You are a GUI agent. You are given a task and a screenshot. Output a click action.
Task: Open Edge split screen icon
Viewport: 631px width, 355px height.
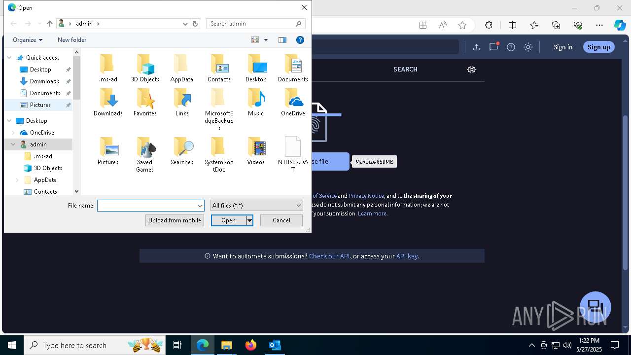pyautogui.click(x=512, y=25)
